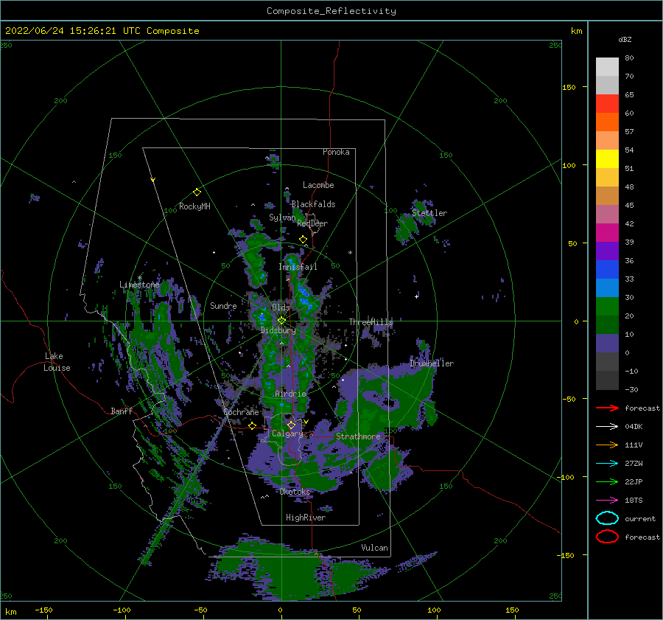663x620 pixels.
Task: Click the 04DK legend text
Action: 634,427
